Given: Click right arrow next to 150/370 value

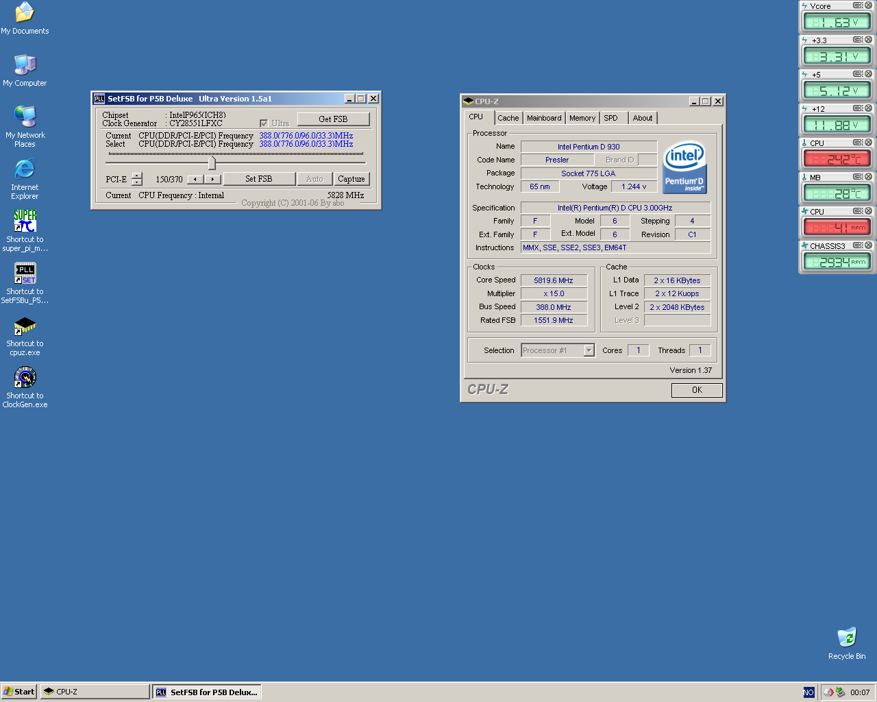Looking at the screenshot, I should pos(213,179).
